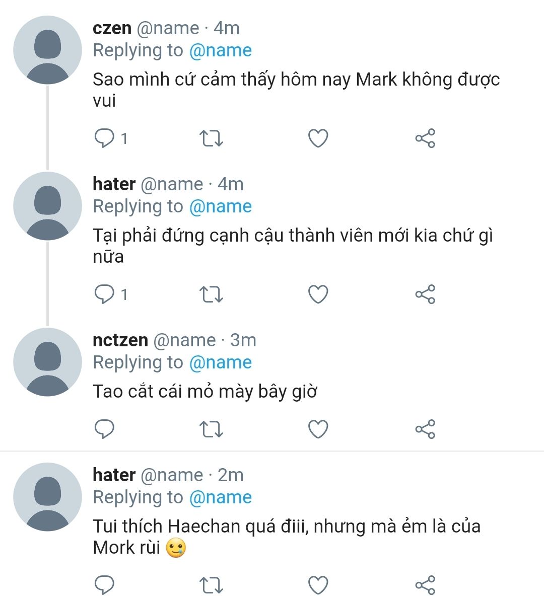Reply to hater's Haechan tweet

(105, 585)
